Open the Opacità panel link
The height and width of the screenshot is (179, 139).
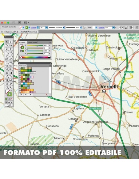(x=101, y=28)
